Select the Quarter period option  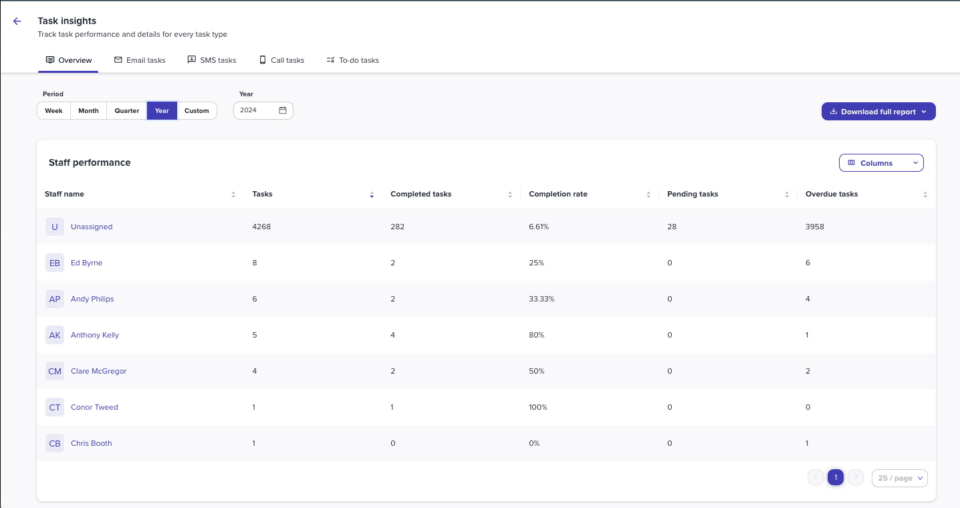tap(127, 111)
